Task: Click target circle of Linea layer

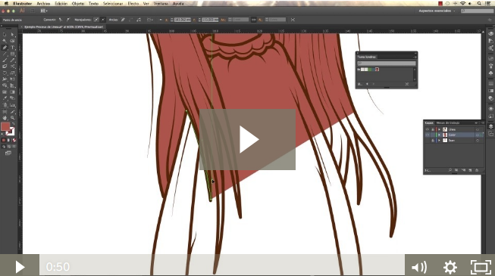Action: [x=478, y=129]
